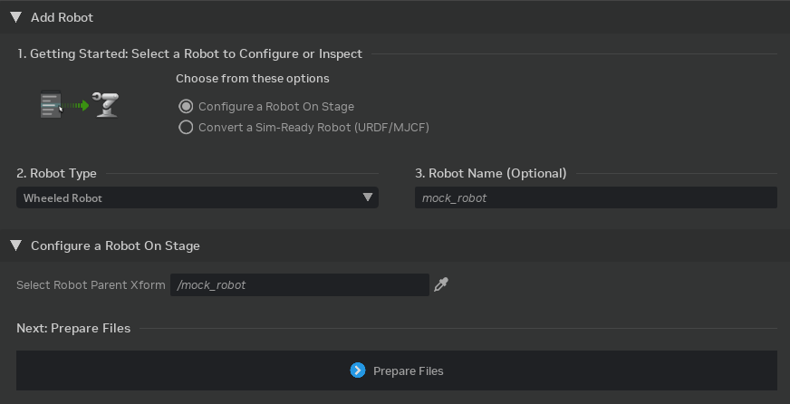Click the Wheeled Robot combo box text
The width and height of the screenshot is (790, 404).
click(x=63, y=197)
